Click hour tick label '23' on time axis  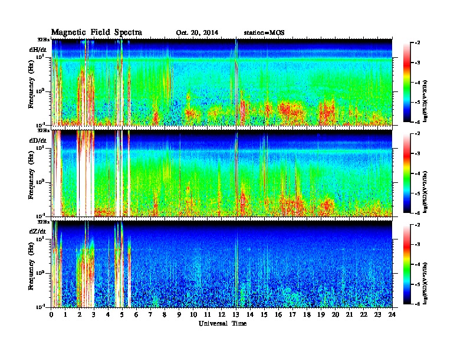click(x=377, y=315)
